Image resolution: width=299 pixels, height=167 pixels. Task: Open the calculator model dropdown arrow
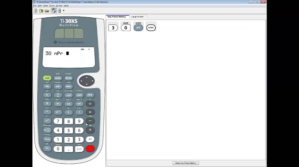64,11
